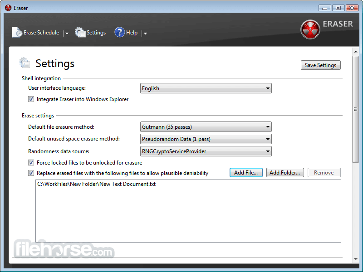This screenshot has width=363, height=272.
Task: Toggle Replace erased files plausible deniability checkbox
Action: point(31,173)
